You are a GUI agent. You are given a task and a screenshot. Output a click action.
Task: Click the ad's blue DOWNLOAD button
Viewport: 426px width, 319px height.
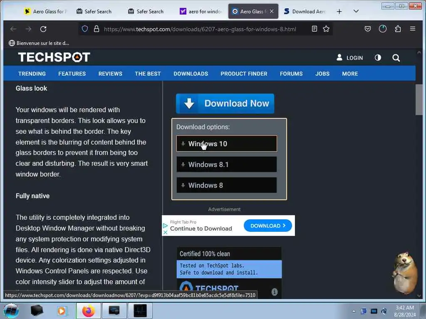click(x=267, y=226)
